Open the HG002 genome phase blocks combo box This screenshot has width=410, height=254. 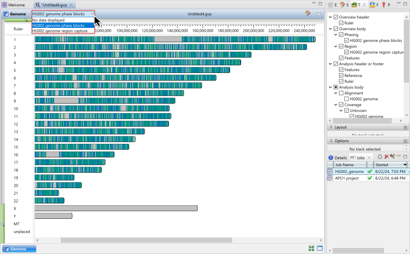pos(63,14)
